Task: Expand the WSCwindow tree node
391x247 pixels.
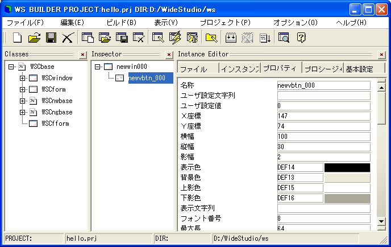Action: tap(22, 78)
